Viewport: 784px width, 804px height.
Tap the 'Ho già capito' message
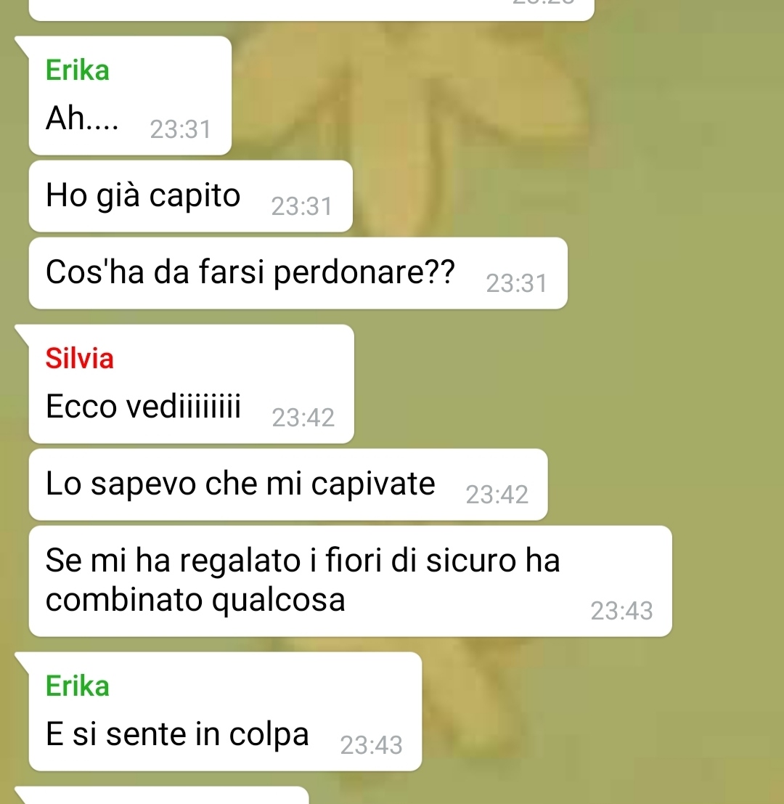pos(191,196)
